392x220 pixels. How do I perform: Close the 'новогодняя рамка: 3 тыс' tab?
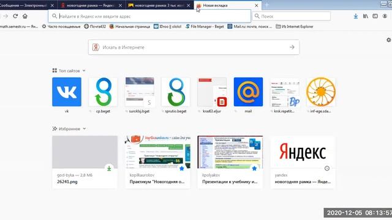point(188,5)
